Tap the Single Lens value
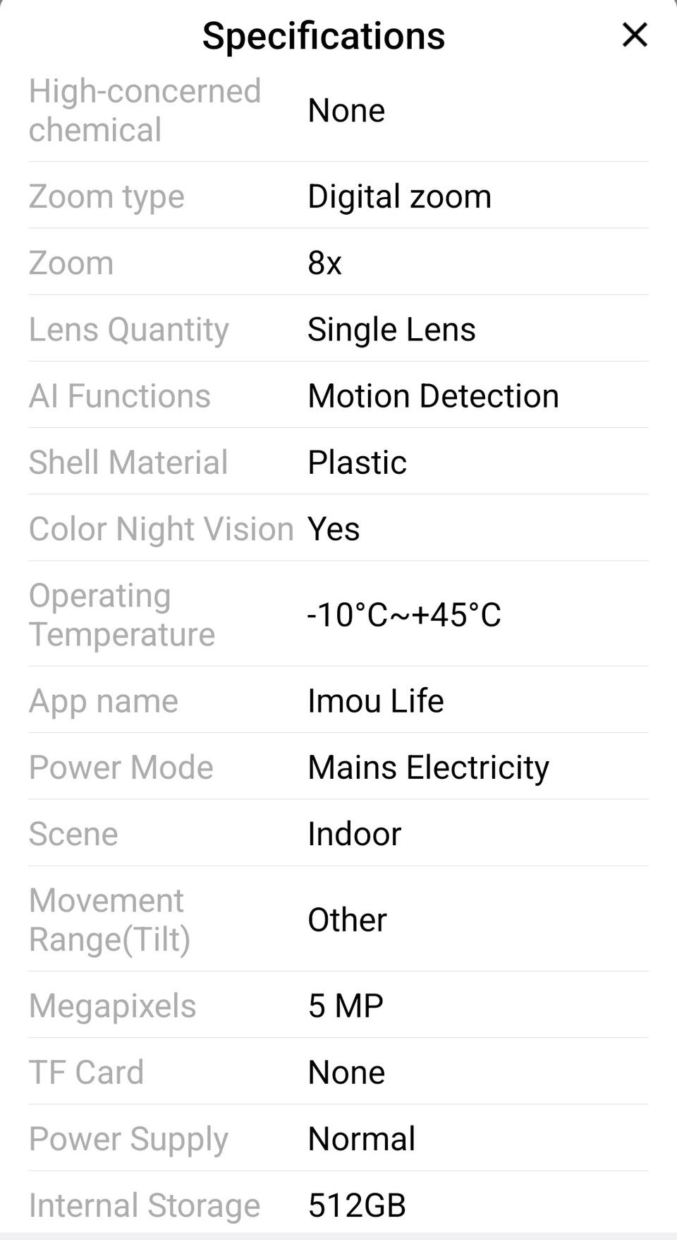The width and height of the screenshot is (677, 1240). (x=391, y=329)
